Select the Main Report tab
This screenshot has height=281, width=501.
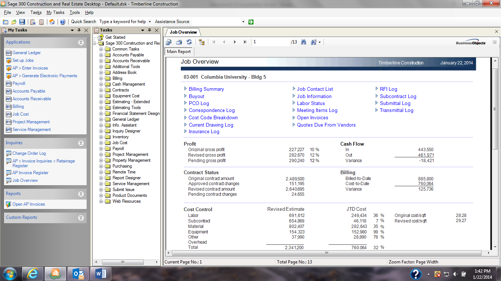tap(179, 52)
